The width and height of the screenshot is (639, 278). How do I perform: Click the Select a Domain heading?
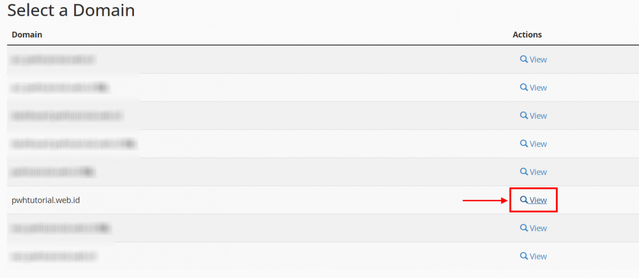71,10
